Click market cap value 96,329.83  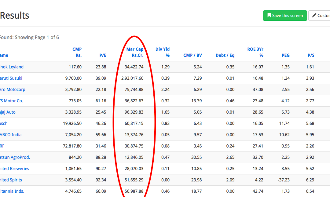134,112
